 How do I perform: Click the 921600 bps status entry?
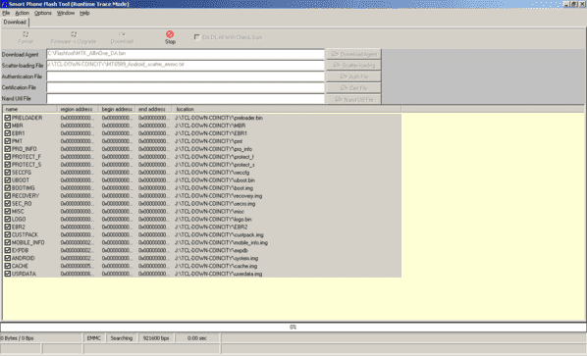pyautogui.click(x=156, y=338)
